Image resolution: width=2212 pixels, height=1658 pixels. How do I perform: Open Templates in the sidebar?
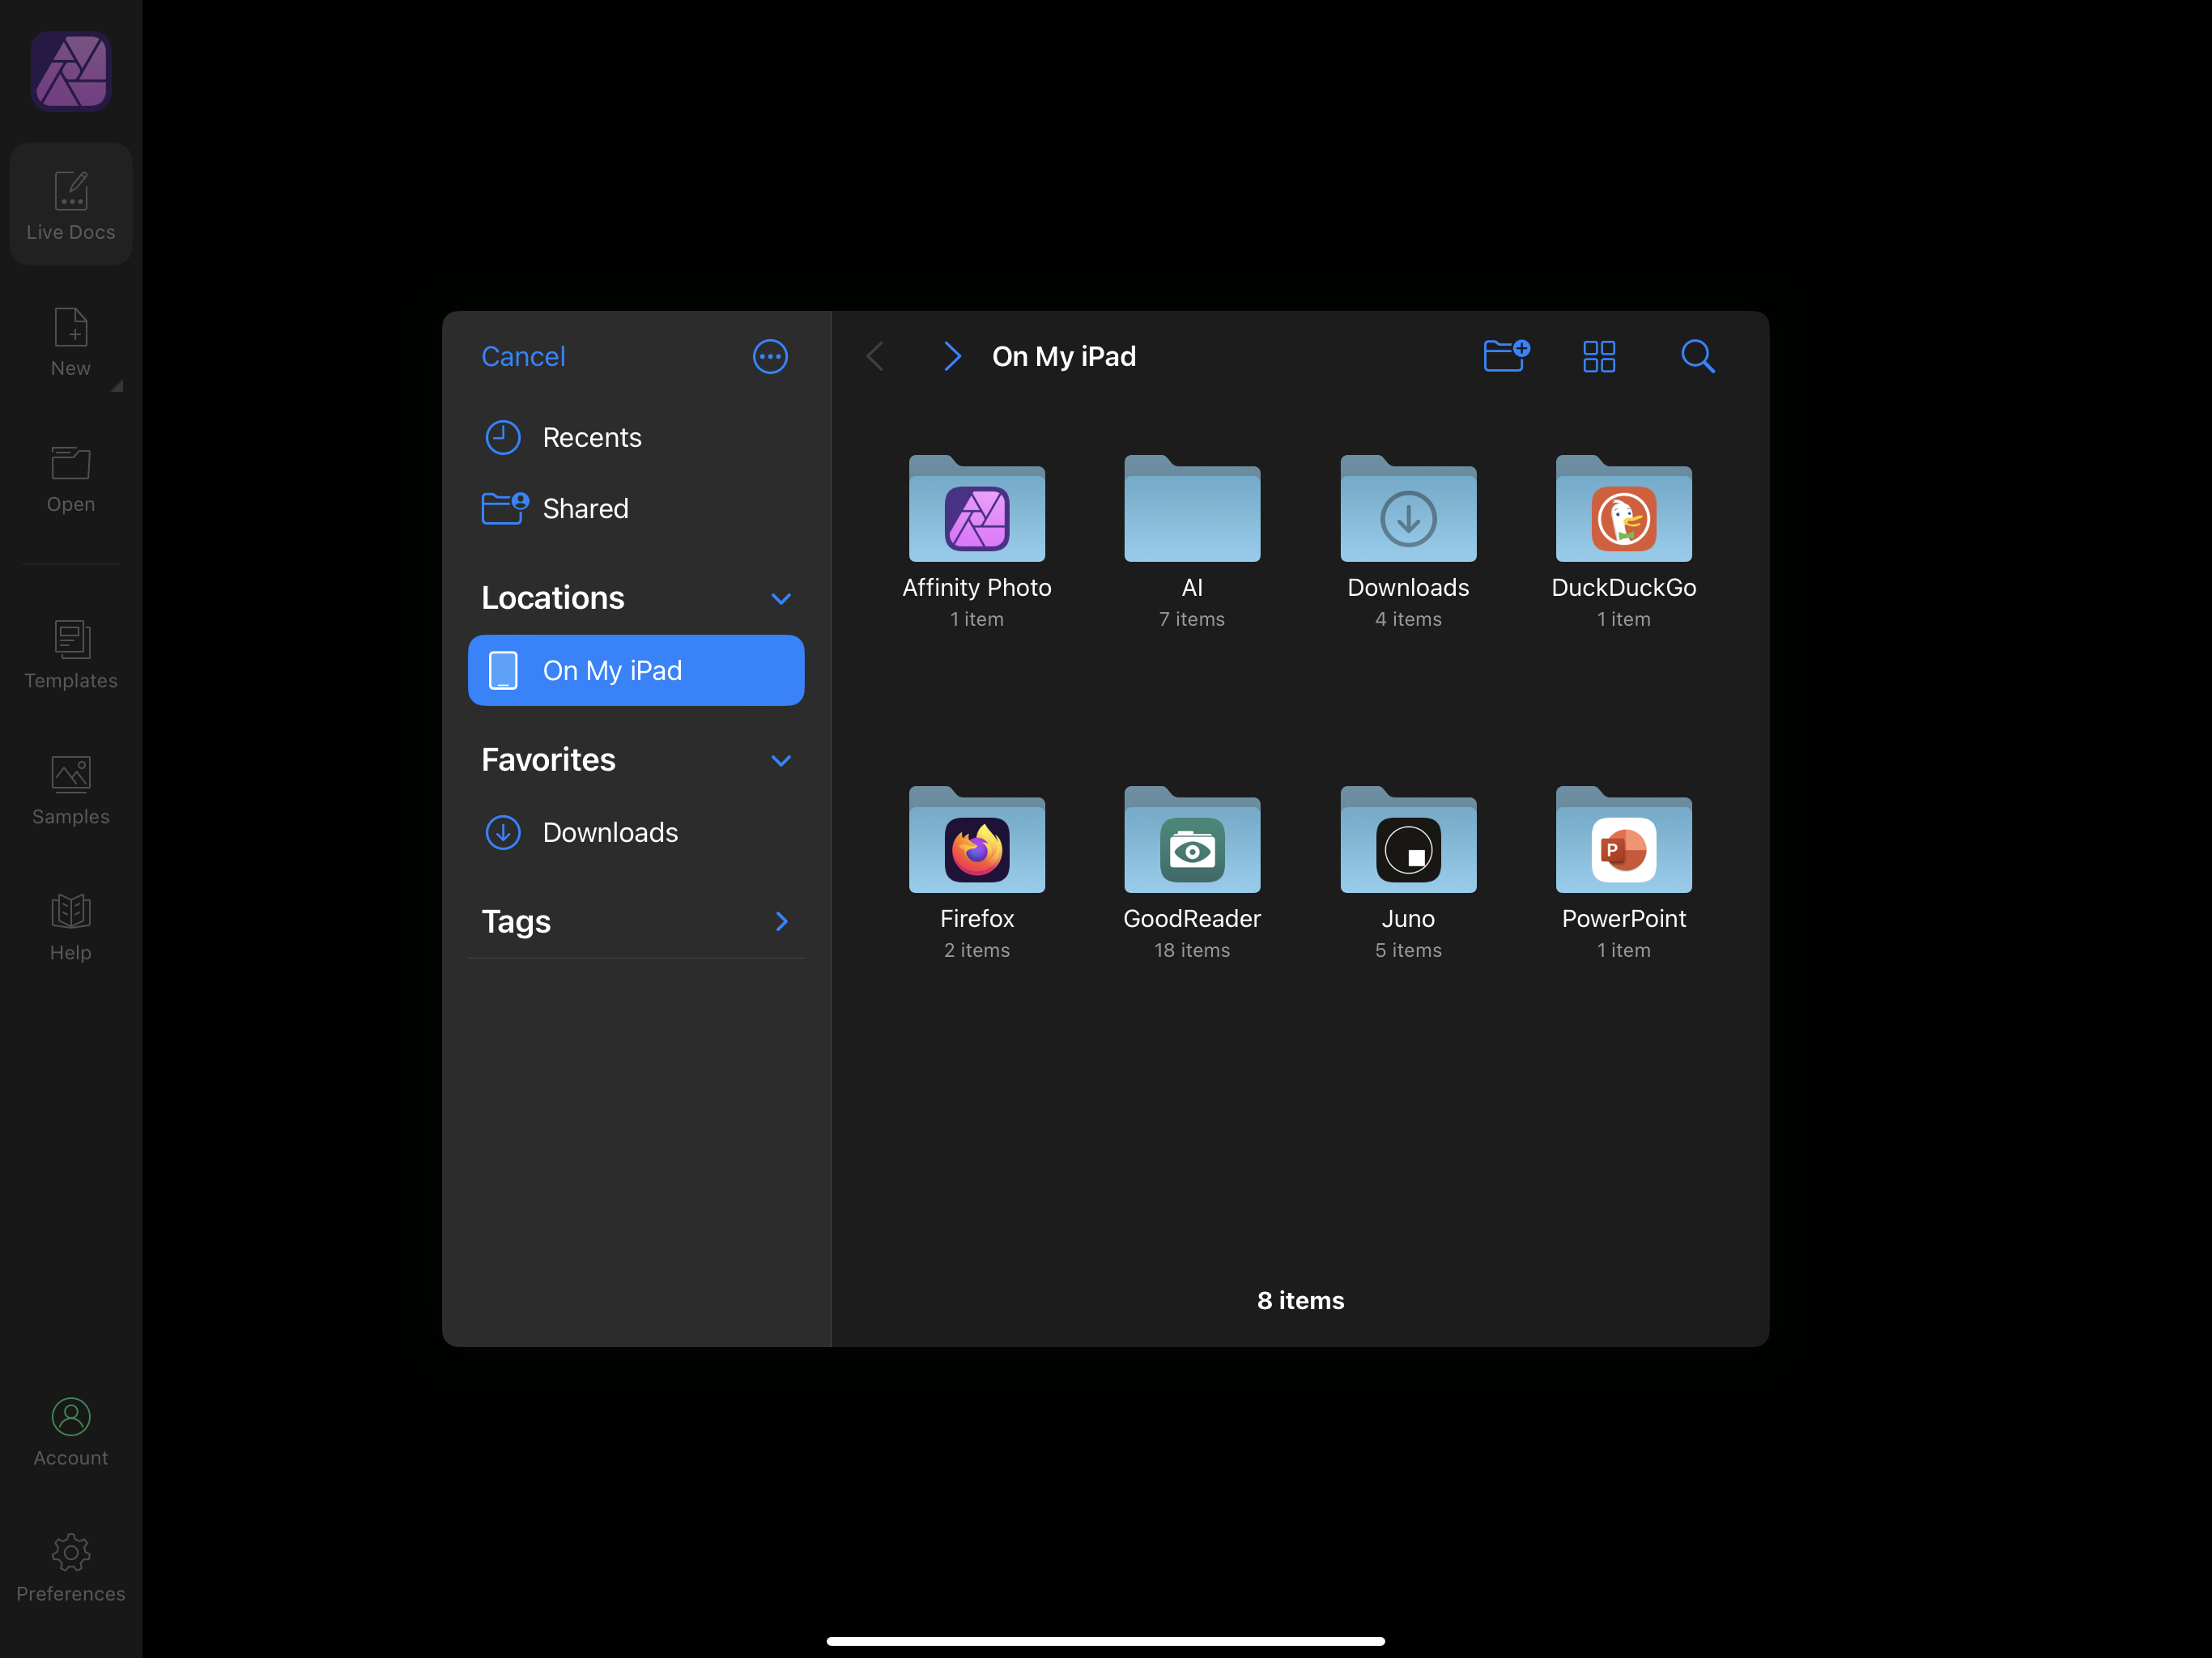[71, 655]
